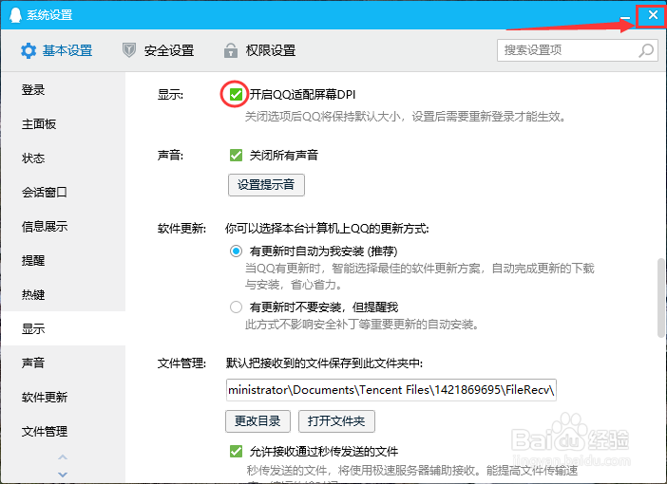The image size is (667, 484).
Task: Click the sidebar down chevron arrow
Action: [63, 475]
